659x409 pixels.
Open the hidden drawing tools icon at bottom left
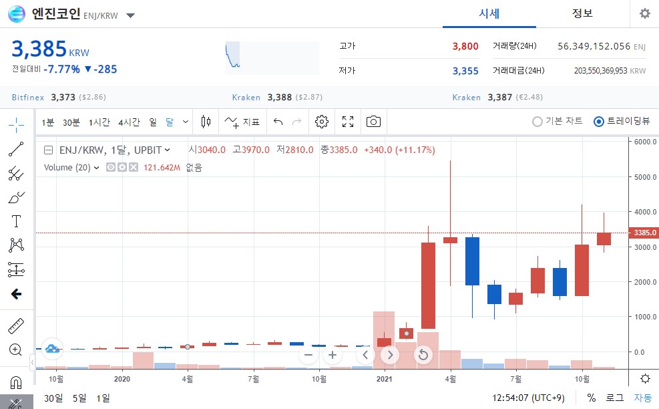(x=16, y=403)
